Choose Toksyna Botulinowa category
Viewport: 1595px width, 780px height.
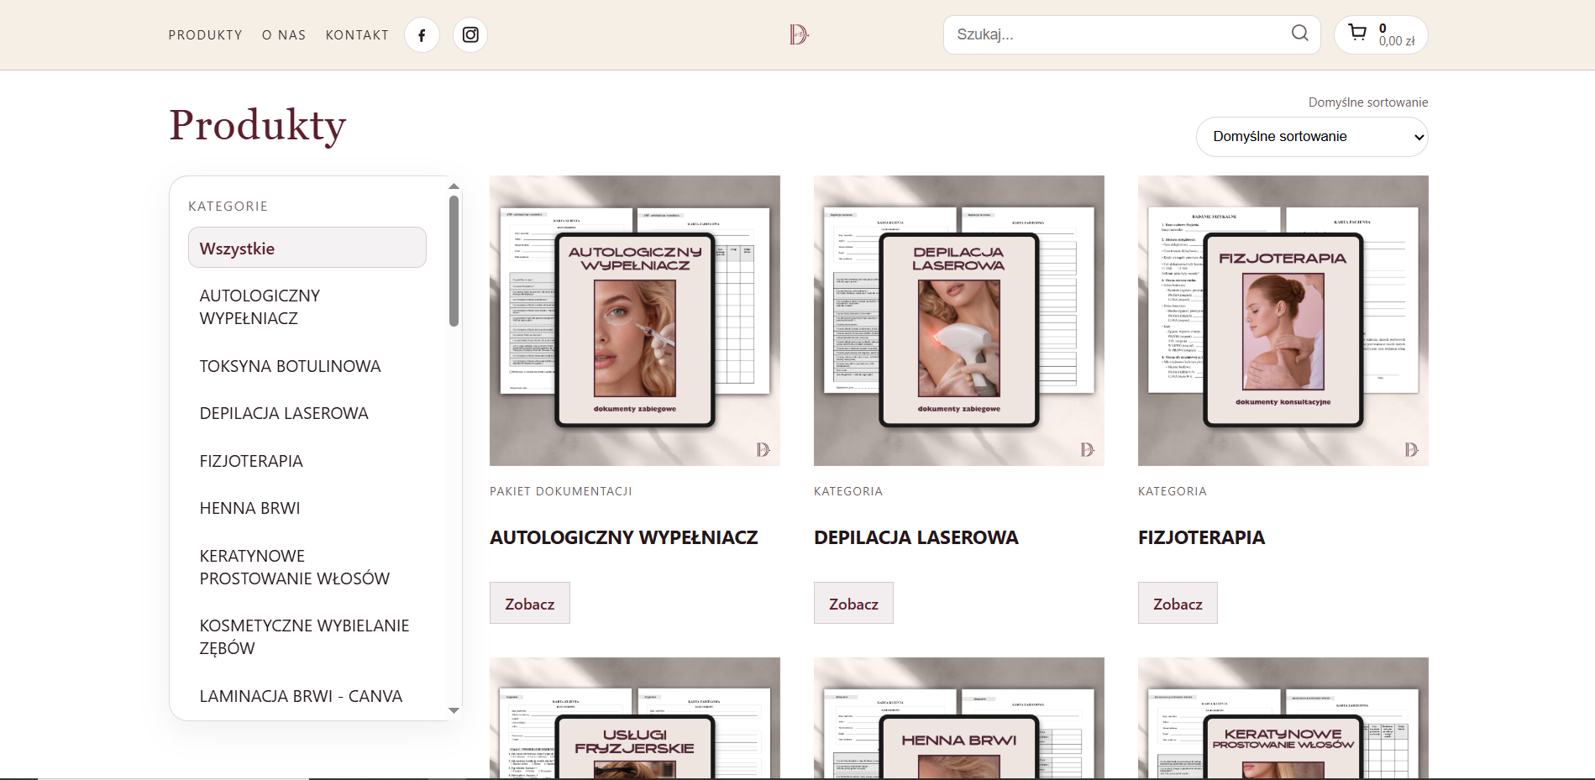290,366
